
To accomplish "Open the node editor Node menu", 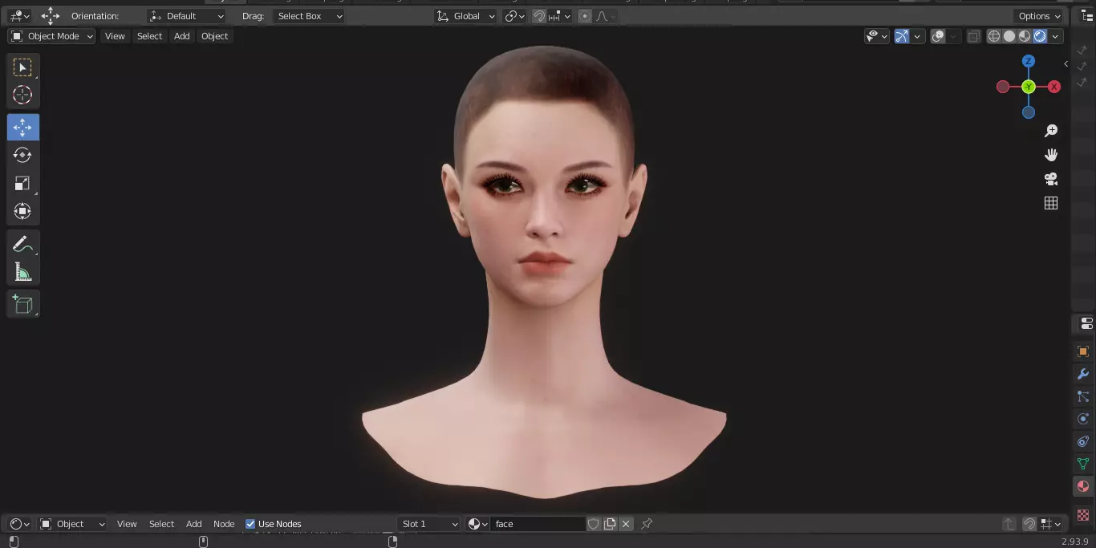I will click(x=224, y=524).
